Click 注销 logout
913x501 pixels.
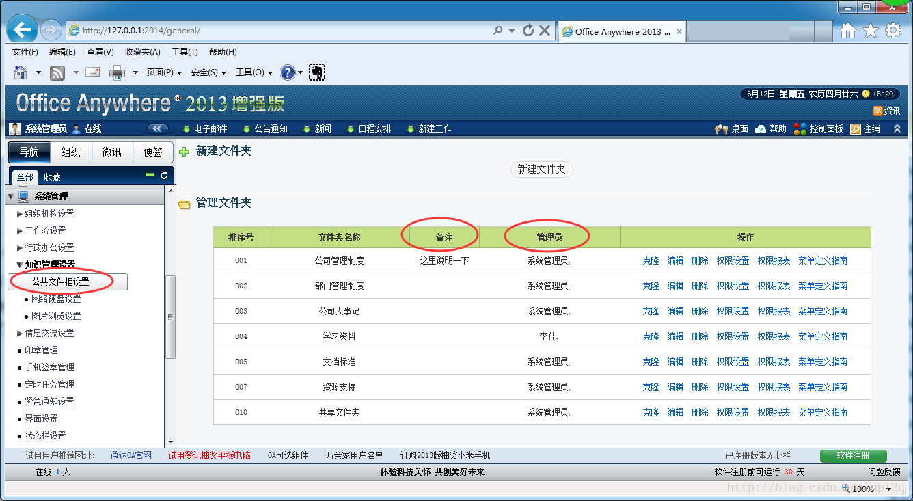coord(865,128)
